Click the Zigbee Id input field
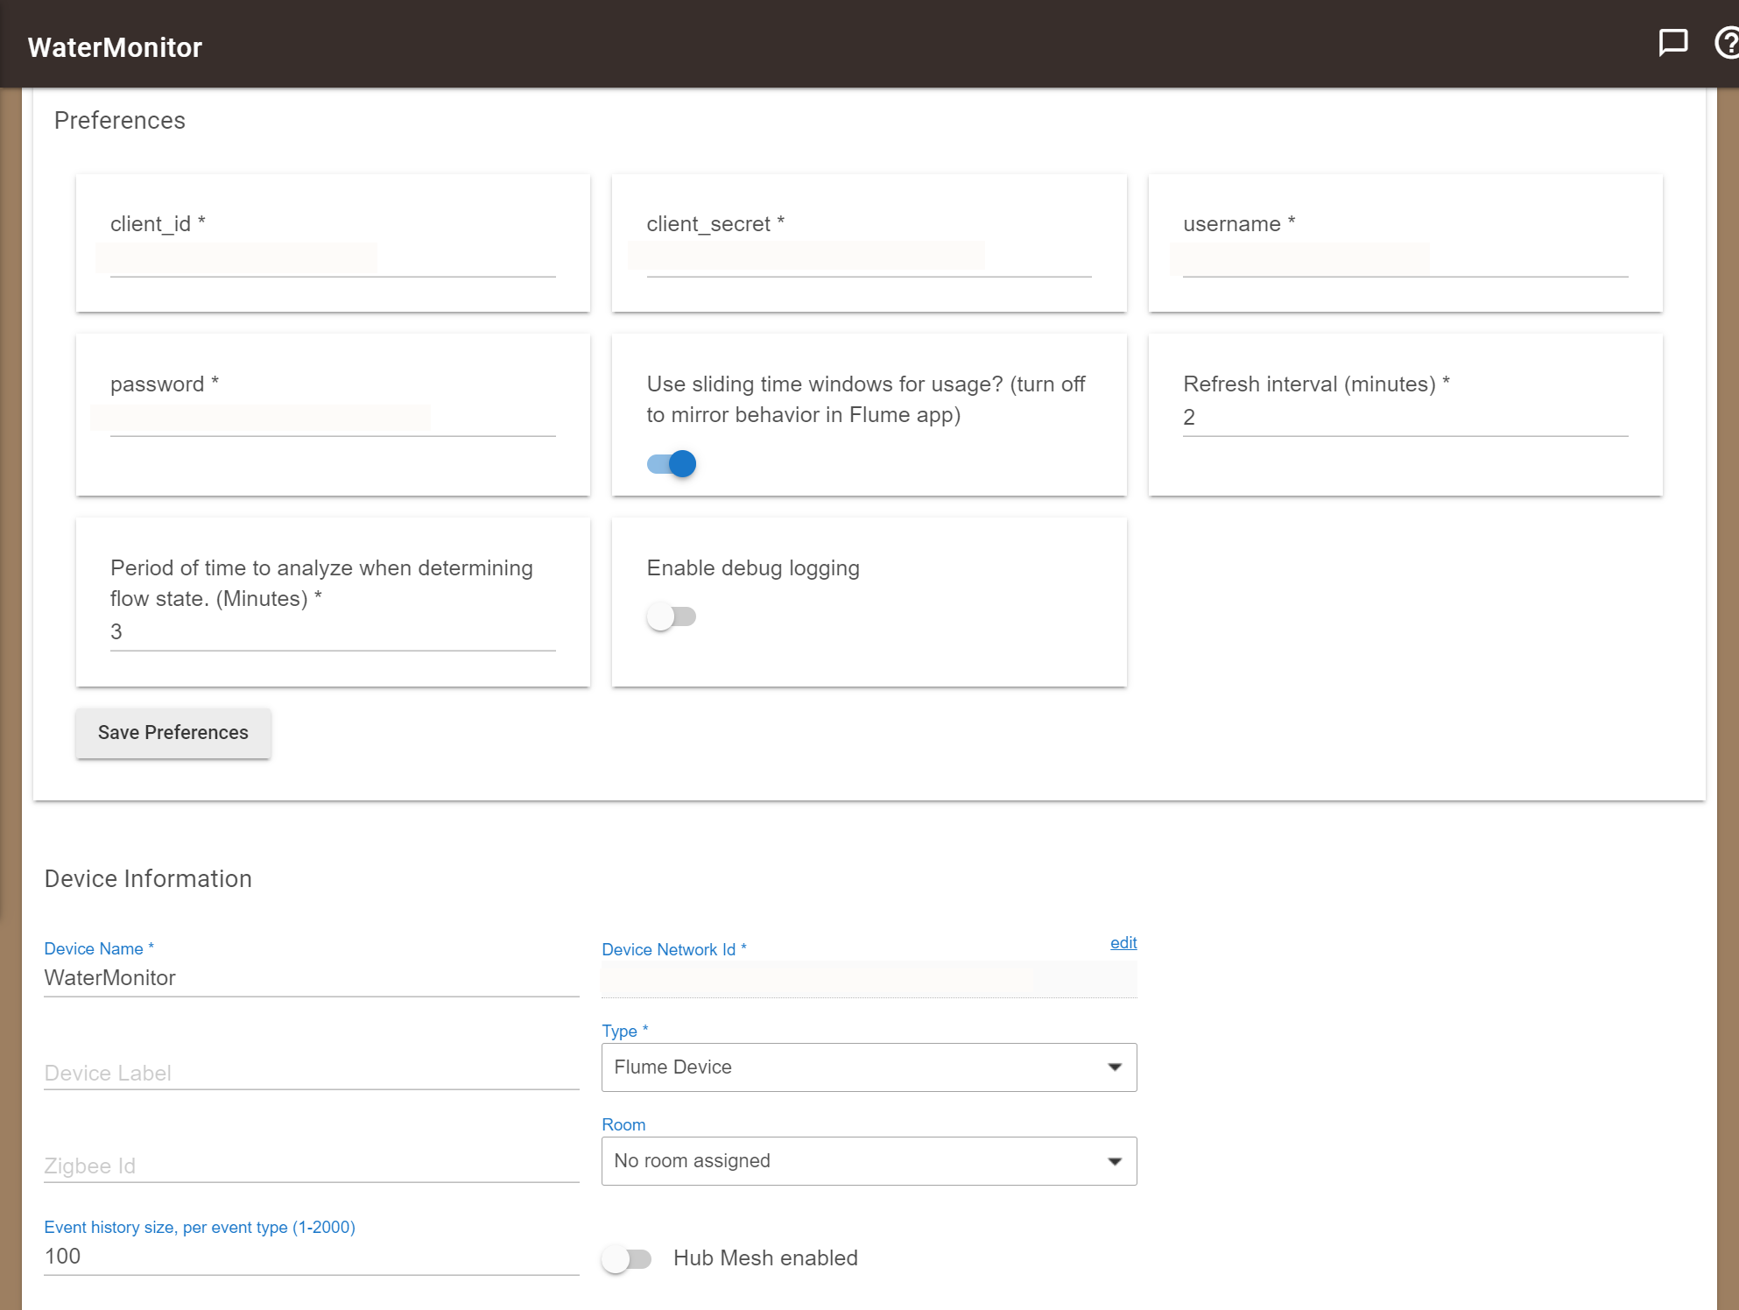Screen dimensions: 1739x1310 pyautogui.click(x=312, y=1166)
